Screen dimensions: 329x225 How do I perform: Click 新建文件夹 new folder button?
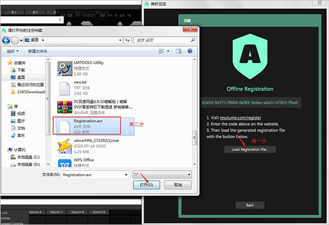click(37, 51)
